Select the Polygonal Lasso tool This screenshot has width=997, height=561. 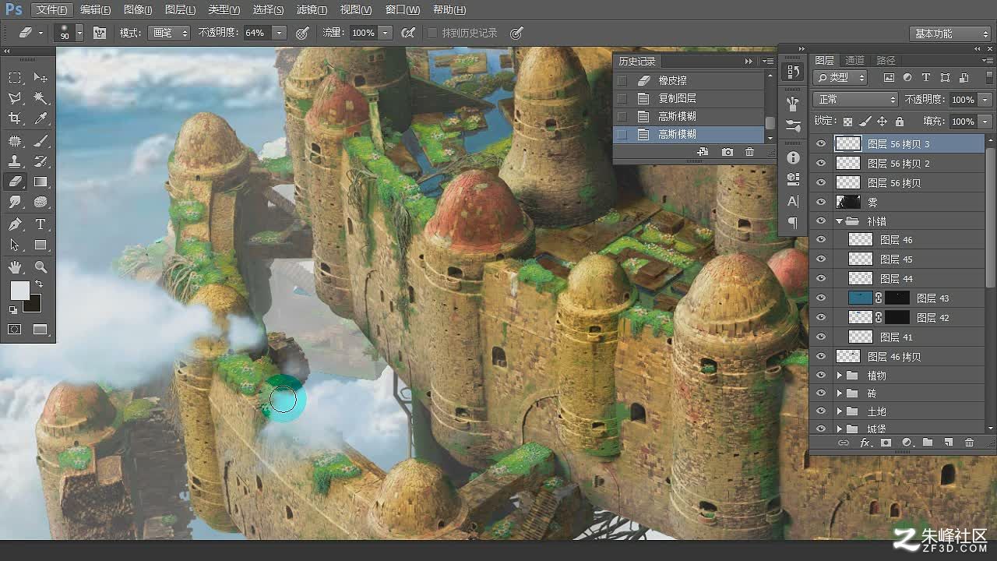point(15,98)
